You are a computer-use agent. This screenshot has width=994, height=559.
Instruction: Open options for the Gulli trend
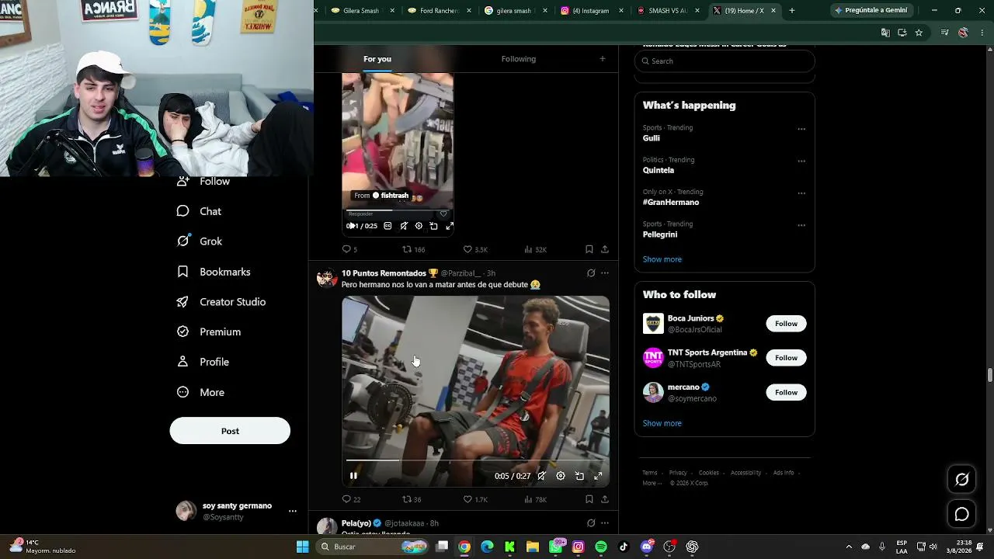coord(801,129)
